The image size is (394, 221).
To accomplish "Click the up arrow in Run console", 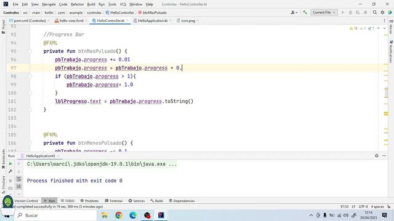I will tap(18, 164).
